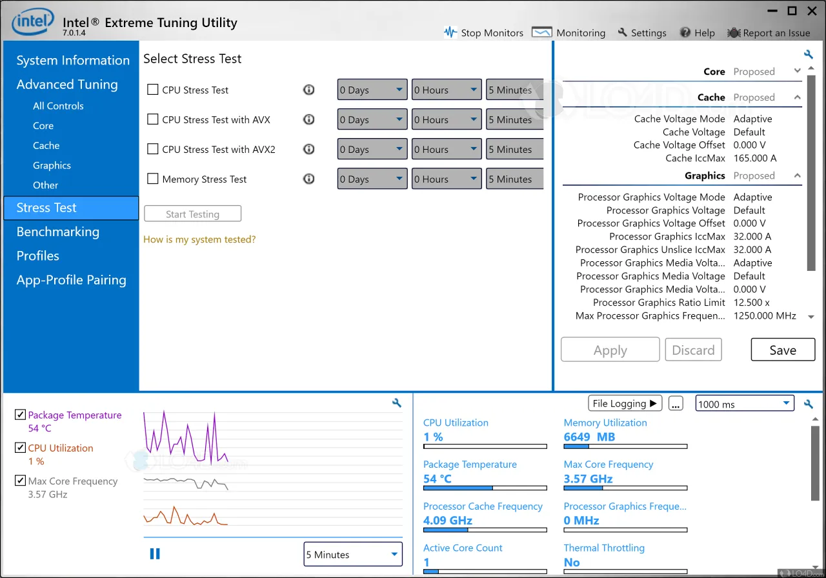826x578 pixels.
Task: Click the Start Testing button
Action: click(x=192, y=214)
